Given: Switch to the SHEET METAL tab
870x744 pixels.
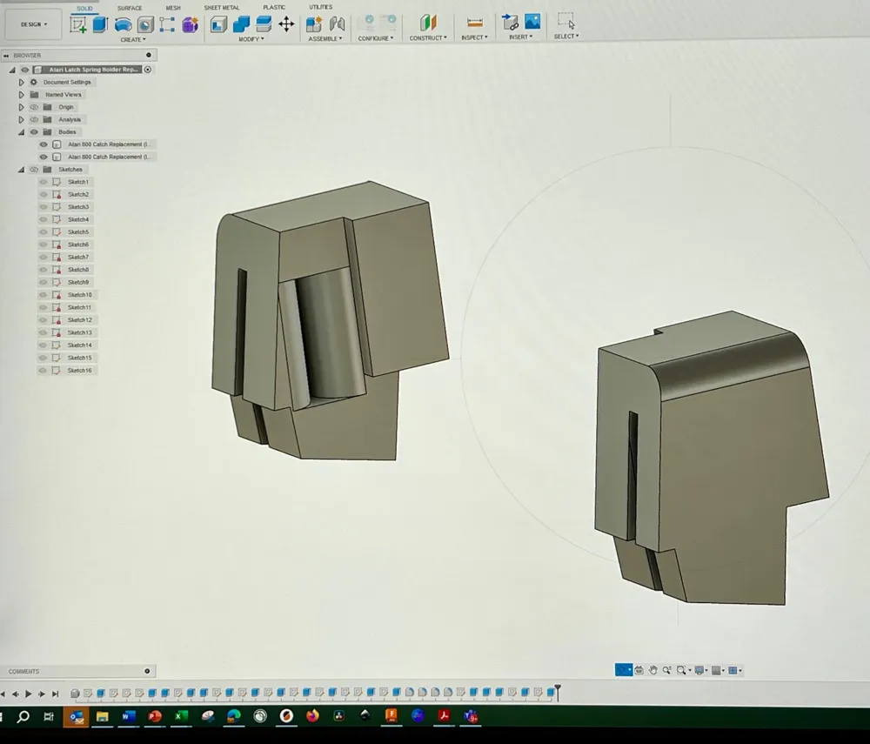Looking at the screenshot, I should pyautogui.click(x=221, y=8).
